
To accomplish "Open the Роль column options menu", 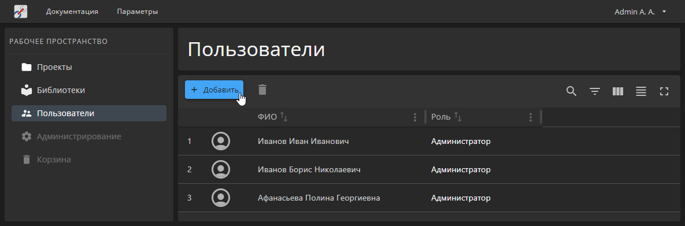I will click(x=530, y=117).
